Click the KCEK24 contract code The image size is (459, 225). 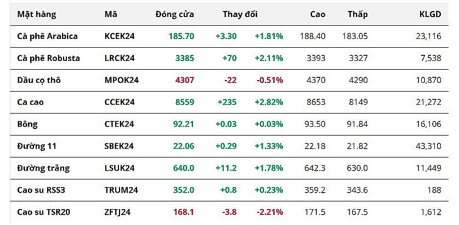coord(120,36)
